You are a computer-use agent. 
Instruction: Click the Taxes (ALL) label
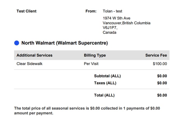pyautogui.click(x=105, y=83)
